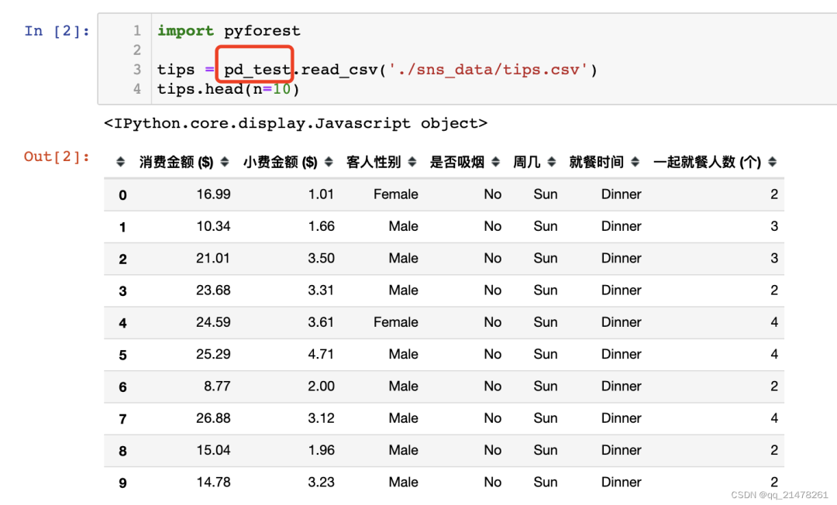
Task: Select row 0 index cell
Action: 122,195
